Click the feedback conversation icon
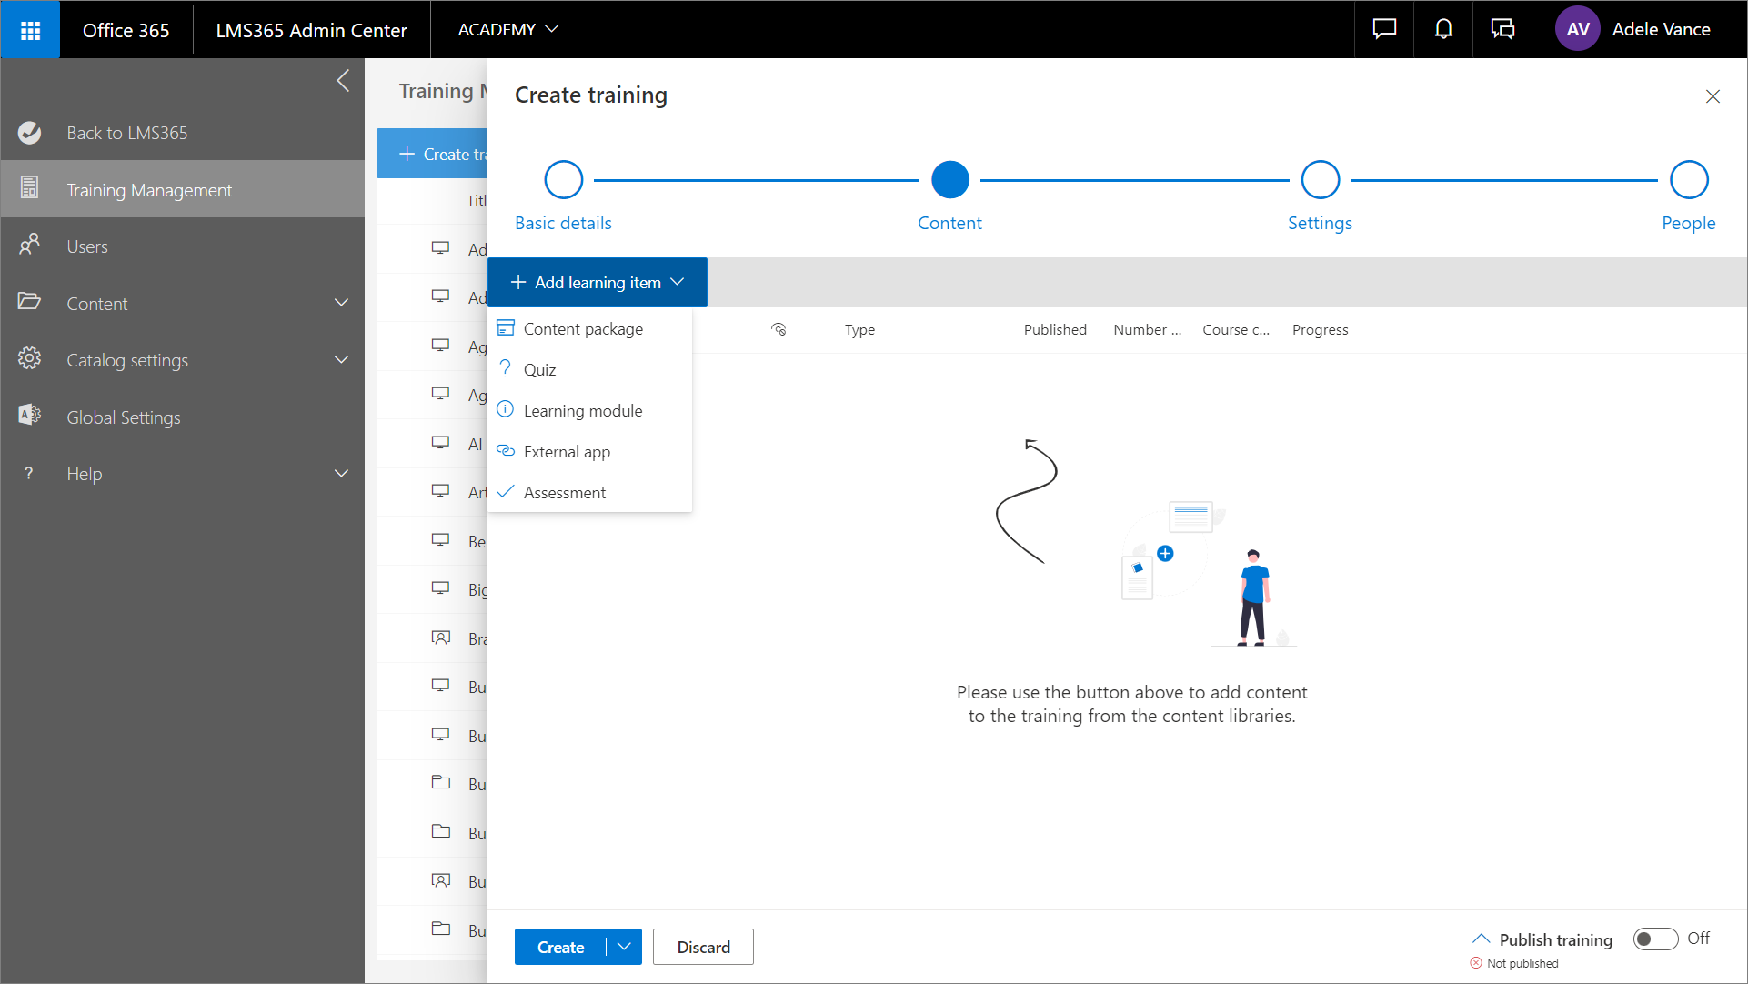Image resolution: width=1748 pixels, height=984 pixels. [1502, 30]
